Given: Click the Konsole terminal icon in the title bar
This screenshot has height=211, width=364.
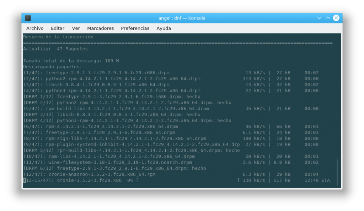Looking at the screenshot, I should point(27,18).
